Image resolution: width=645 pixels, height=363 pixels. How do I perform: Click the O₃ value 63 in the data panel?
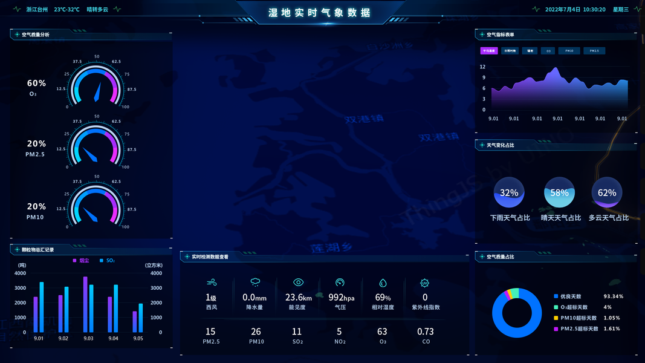coord(382,332)
